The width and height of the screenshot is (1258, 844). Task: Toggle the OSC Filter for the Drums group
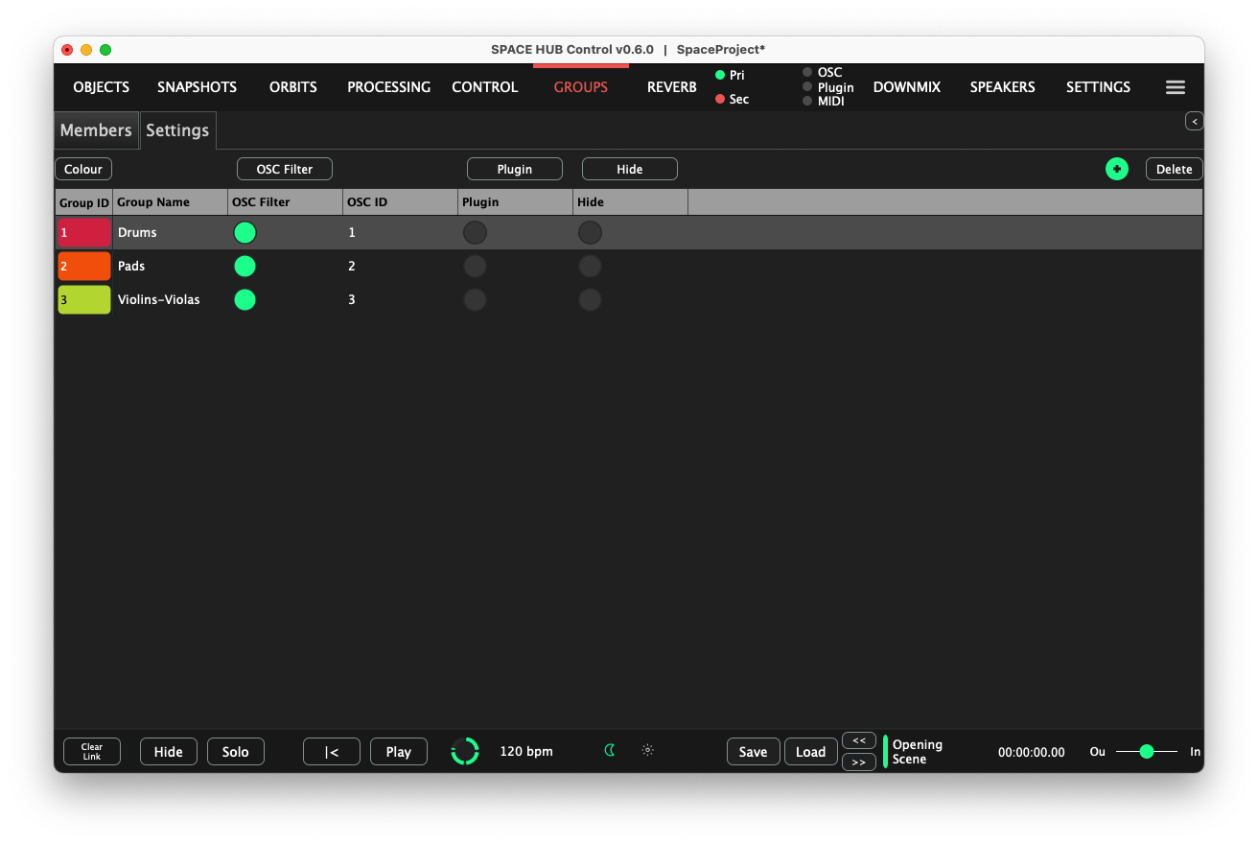[x=245, y=232]
